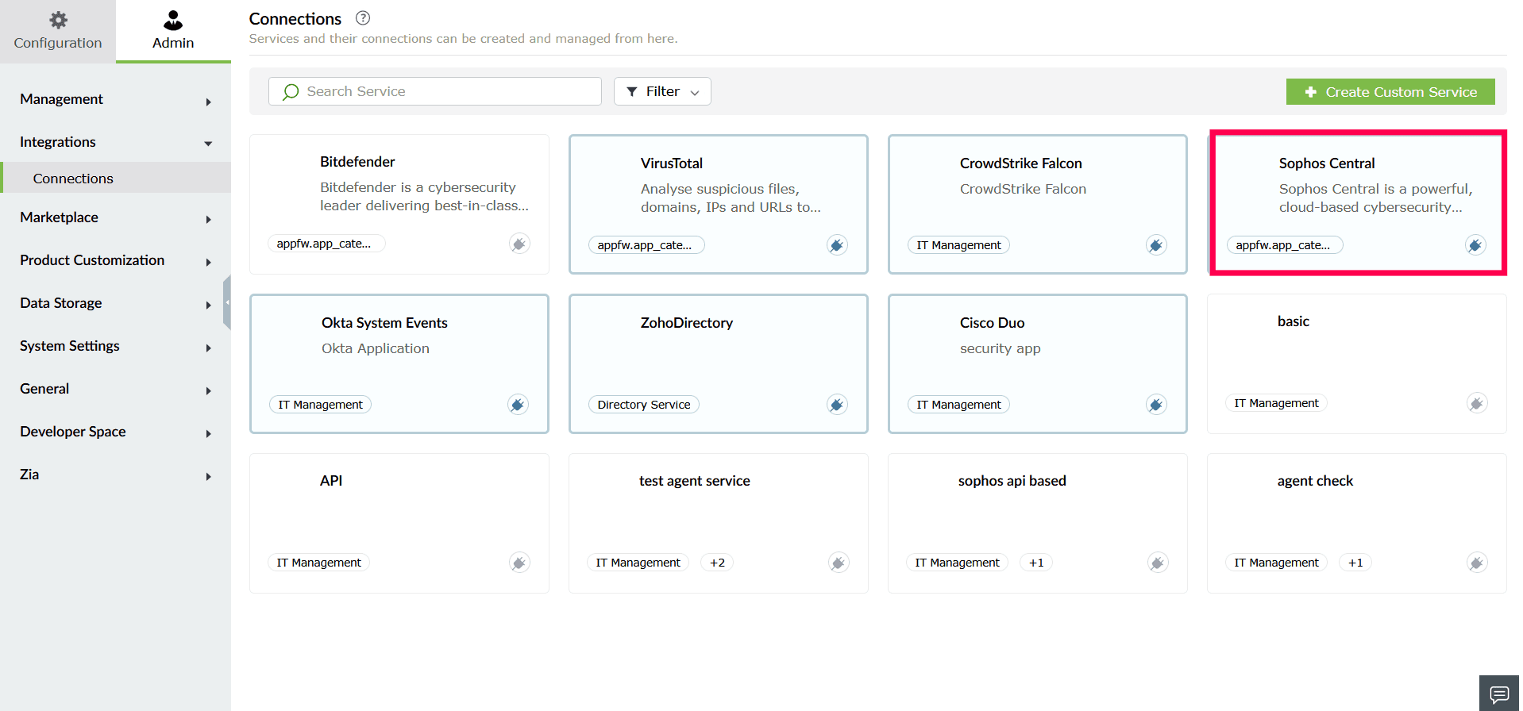Click the agent check plug icon
The height and width of the screenshot is (711, 1523).
coord(1477,563)
